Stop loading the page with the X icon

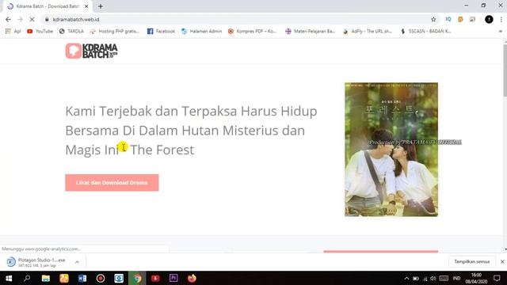tap(32, 19)
